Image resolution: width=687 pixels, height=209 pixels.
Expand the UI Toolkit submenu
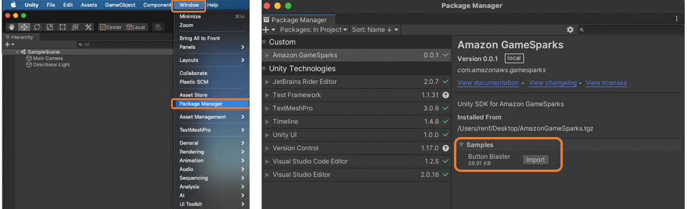212,204
